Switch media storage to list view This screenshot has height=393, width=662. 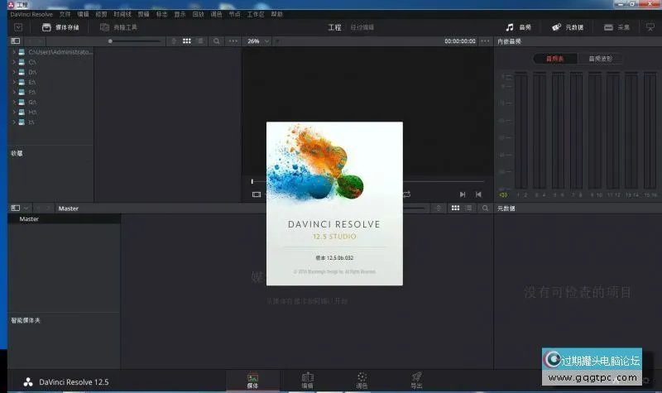pos(199,41)
